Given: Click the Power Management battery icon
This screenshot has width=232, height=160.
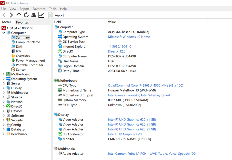Looking at the screenshot, I should coord(13,60).
